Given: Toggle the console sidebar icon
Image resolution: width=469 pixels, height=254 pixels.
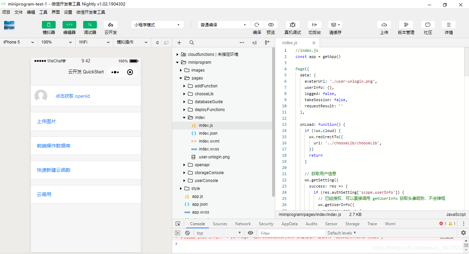Looking at the screenshot, I should (x=178, y=233).
